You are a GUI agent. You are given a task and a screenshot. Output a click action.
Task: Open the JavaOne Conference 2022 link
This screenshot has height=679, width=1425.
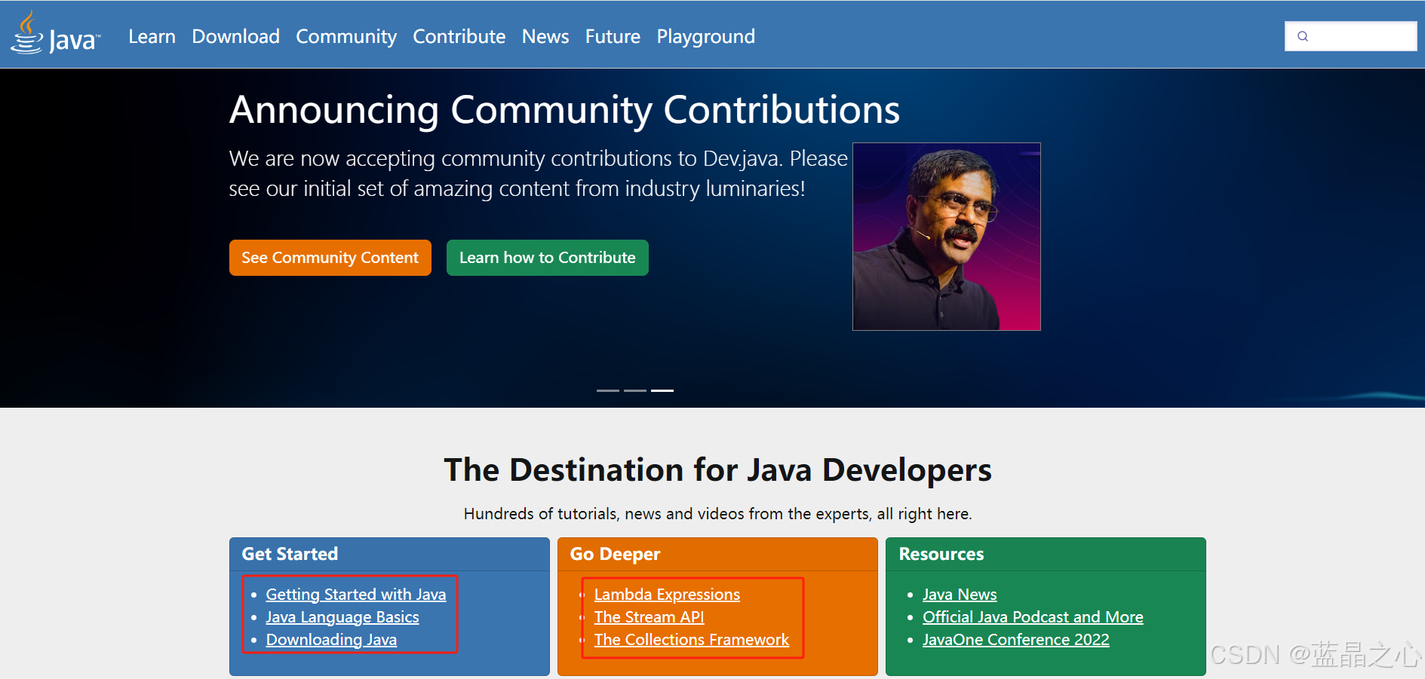1016,640
